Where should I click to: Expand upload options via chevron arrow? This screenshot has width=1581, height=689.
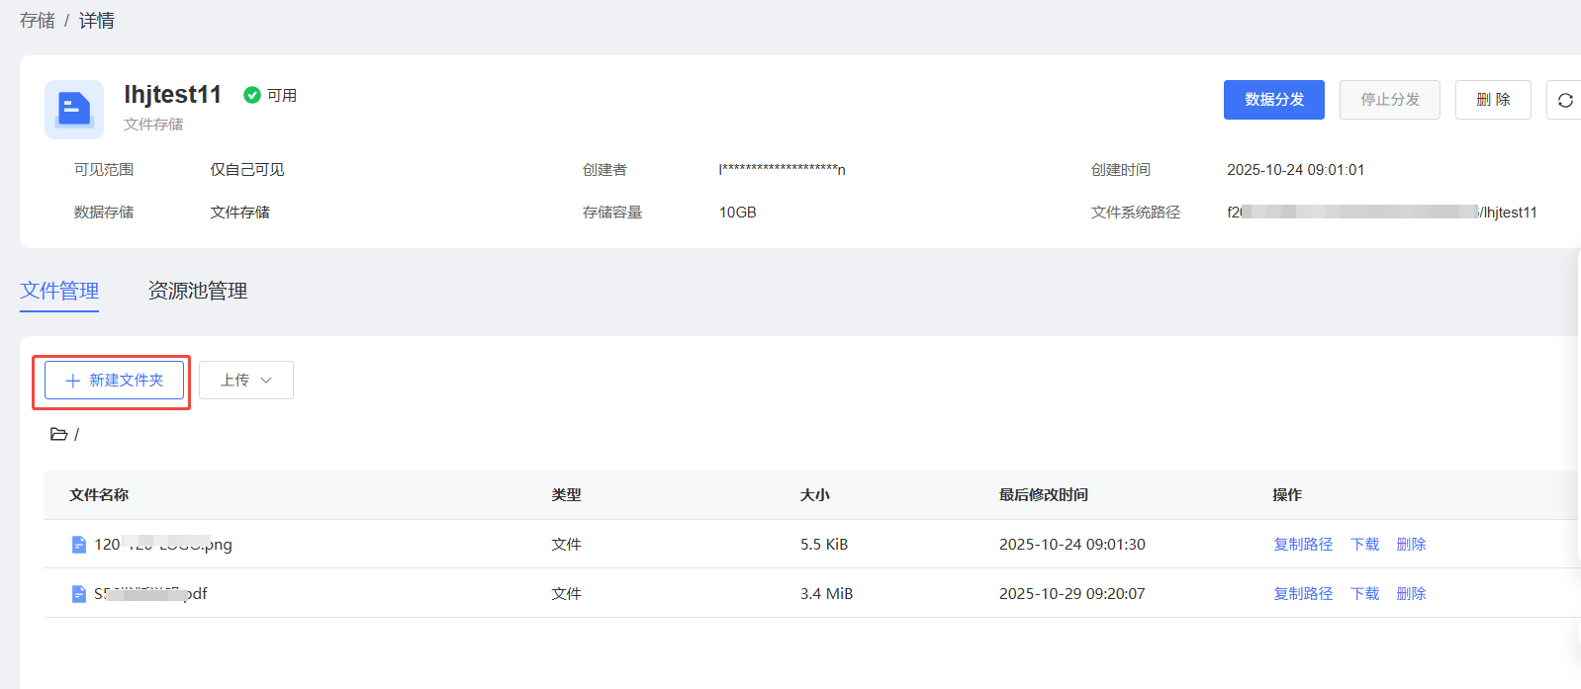click(x=266, y=381)
